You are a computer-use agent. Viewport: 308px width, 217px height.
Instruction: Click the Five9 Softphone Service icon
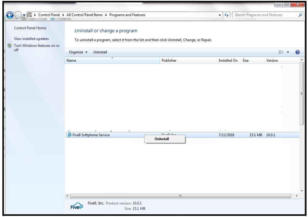69,135
